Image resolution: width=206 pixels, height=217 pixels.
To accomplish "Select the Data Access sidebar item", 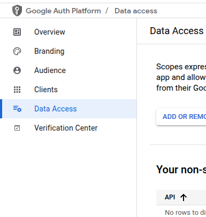I will pos(68,109).
